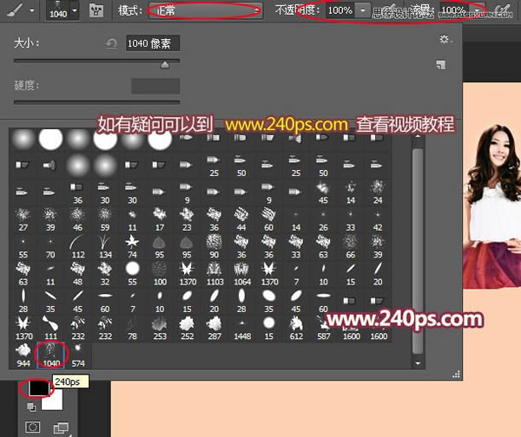Toggle the brush panel button
This screenshot has width=521, height=437.
(x=96, y=10)
